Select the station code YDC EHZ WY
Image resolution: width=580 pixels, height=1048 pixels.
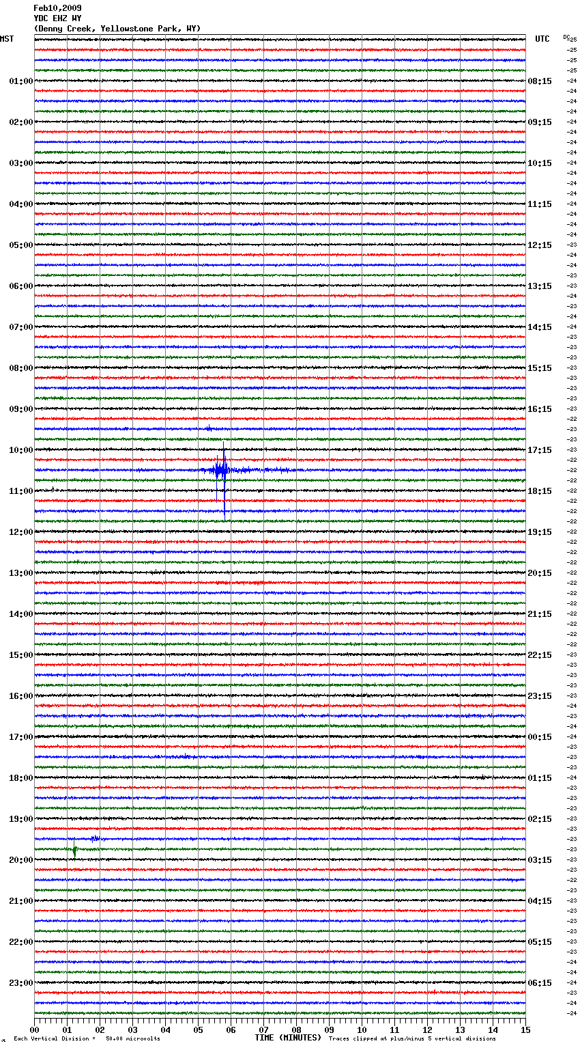point(57,18)
